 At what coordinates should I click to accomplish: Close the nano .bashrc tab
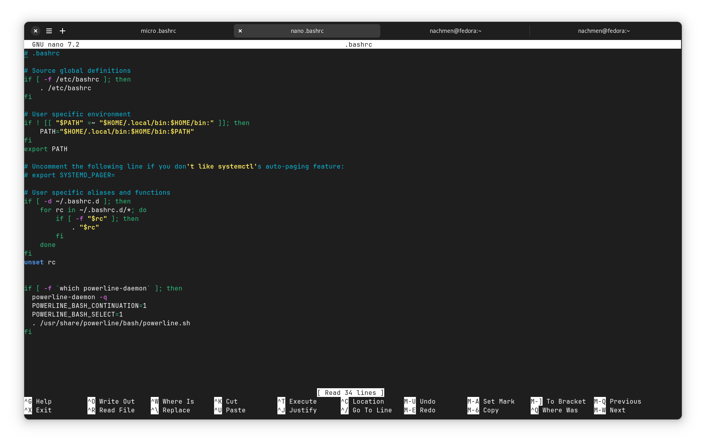(x=240, y=31)
